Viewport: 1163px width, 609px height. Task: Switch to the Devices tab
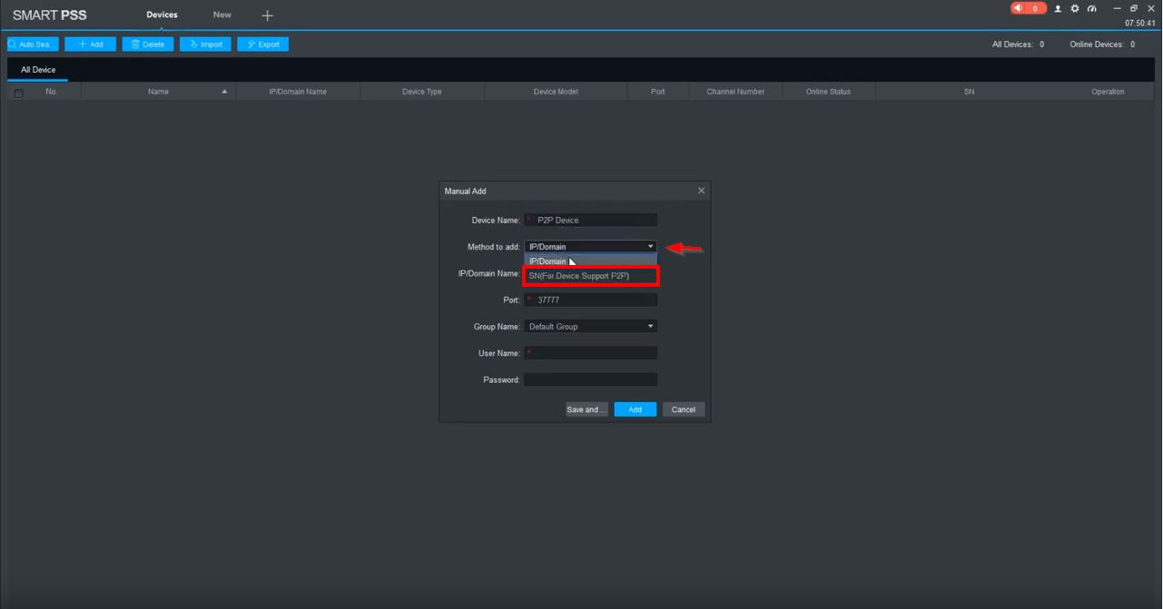[x=162, y=15]
